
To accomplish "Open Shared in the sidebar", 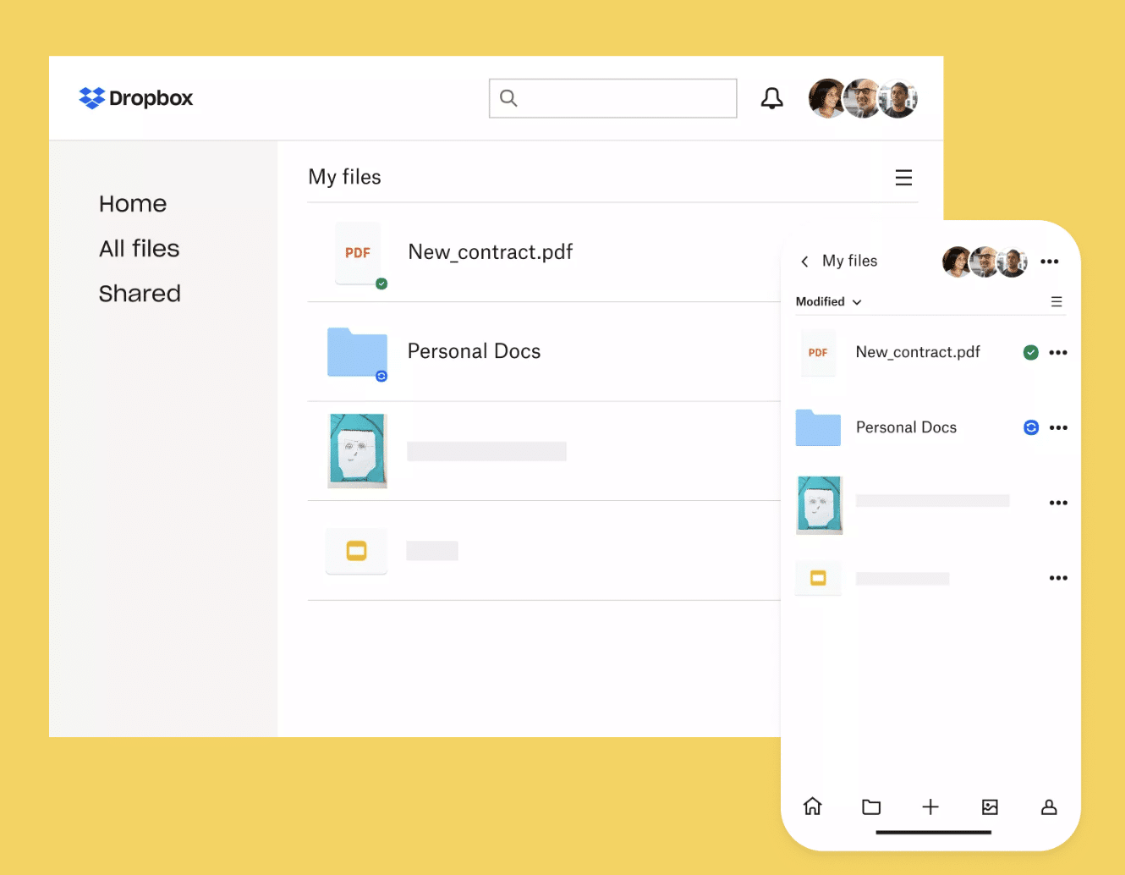I will click(140, 294).
